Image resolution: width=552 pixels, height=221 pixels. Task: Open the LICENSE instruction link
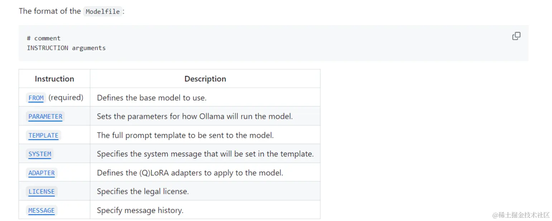point(42,192)
